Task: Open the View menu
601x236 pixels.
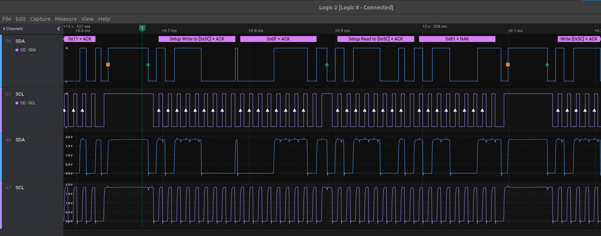Action: (x=87, y=19)
